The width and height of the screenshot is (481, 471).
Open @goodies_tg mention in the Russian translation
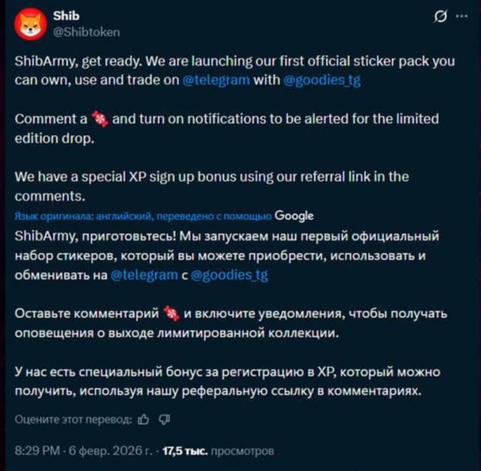(228, 275)
